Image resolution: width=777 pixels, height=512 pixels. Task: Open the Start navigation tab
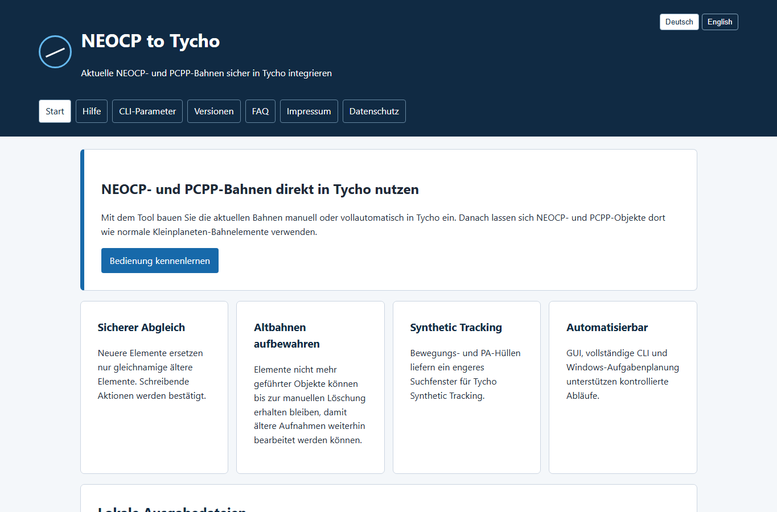[x=55, y=111]
